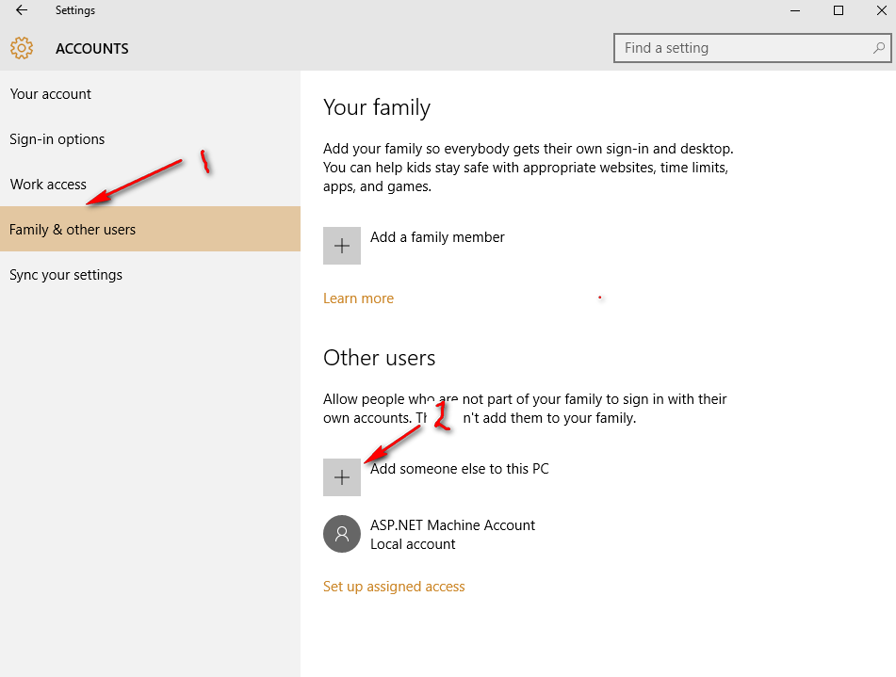
Task: Close the Settings window
Action: (881, 10)
